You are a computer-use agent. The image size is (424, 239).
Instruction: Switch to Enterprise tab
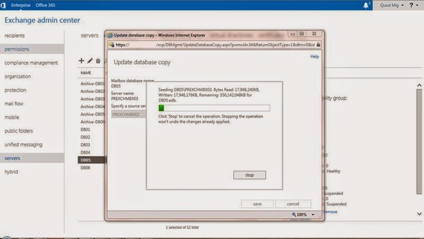click(21, 5)
